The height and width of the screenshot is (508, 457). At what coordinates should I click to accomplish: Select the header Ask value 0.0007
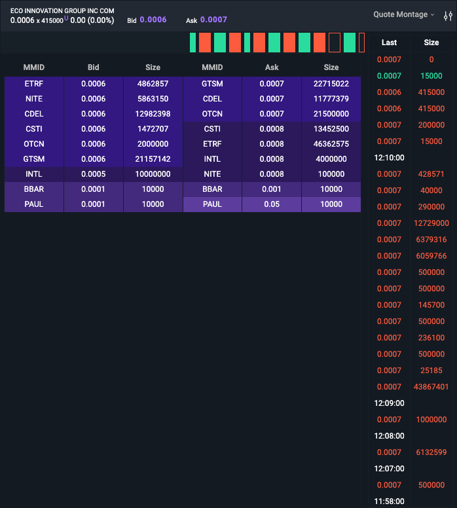point(213,20)
